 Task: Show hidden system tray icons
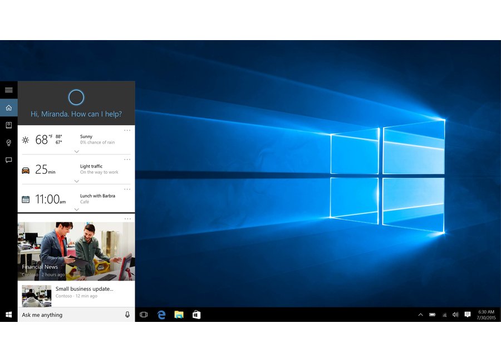[420, 315]
